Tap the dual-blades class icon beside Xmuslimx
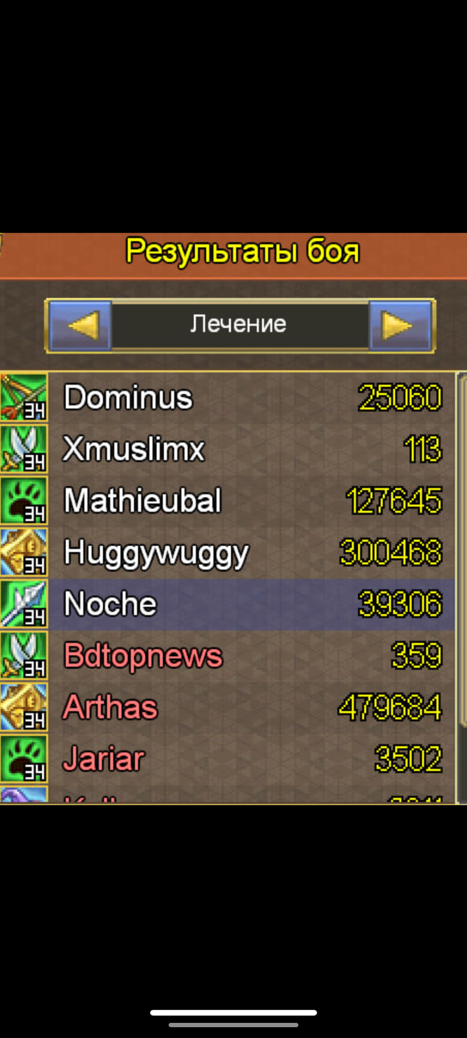The image size is (467, 1038). (24, 449)
